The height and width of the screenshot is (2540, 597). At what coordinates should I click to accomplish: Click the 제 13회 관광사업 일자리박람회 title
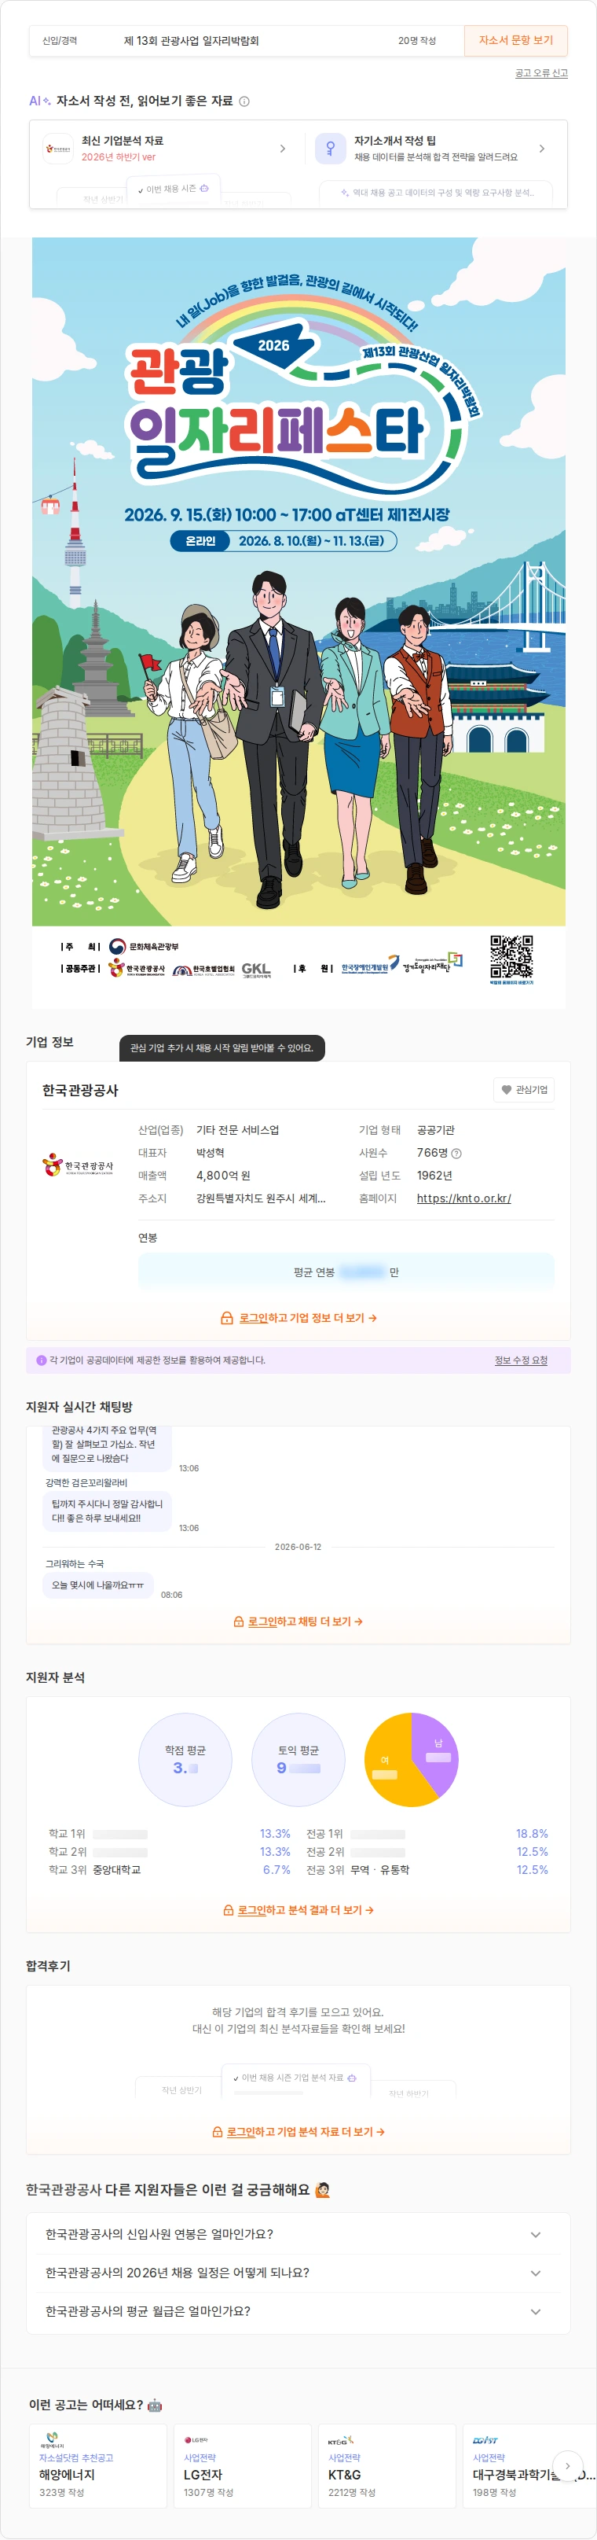point(191,40)
